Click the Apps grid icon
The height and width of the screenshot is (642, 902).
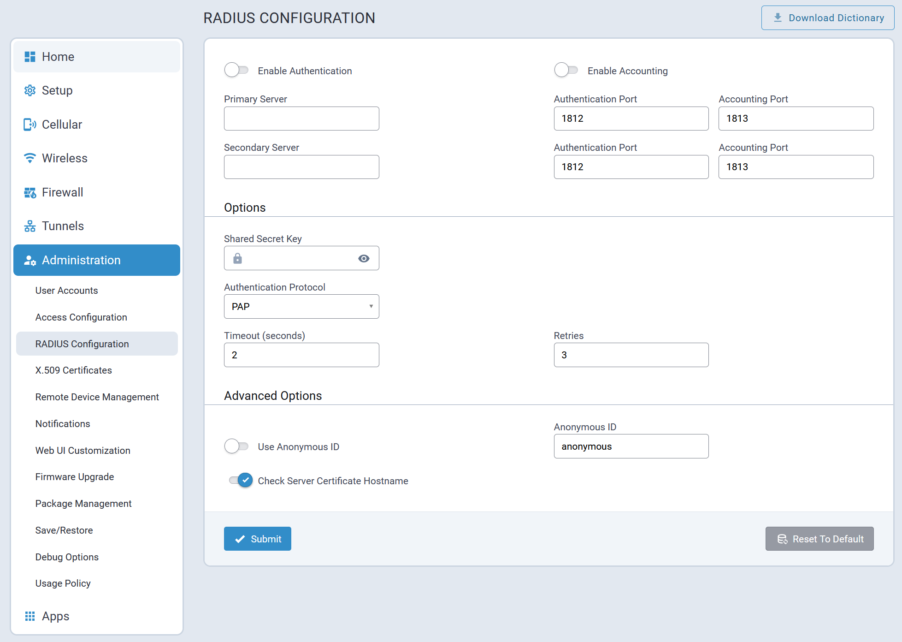pos(30,616)
